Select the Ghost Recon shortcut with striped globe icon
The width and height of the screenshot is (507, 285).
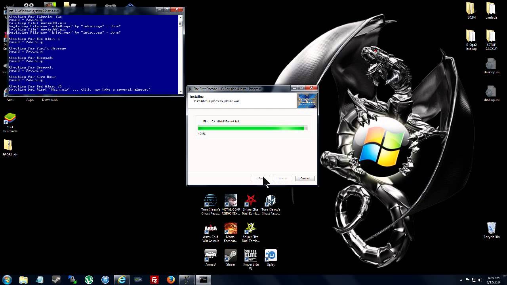pos(210,205)
